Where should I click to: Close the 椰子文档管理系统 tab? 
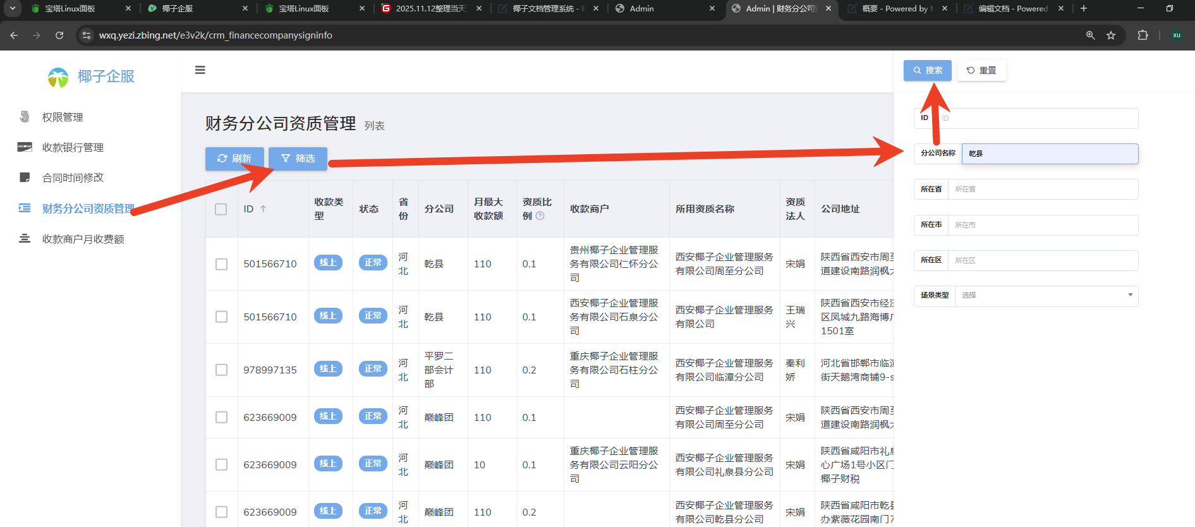(x=595, y=8)
